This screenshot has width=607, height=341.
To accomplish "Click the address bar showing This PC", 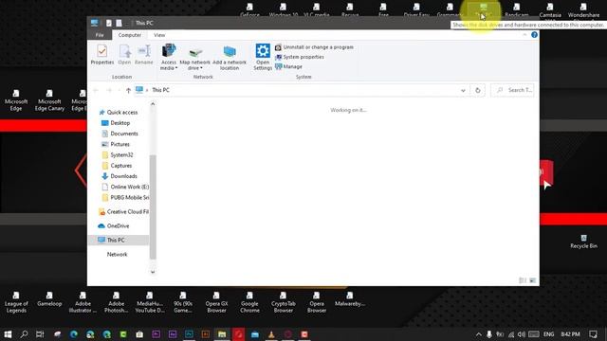I will pyautogui.click(x=296, y=90).
